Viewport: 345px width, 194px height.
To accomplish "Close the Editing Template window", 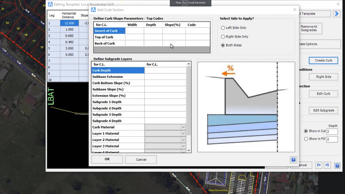I will click(x=338, y=4).
